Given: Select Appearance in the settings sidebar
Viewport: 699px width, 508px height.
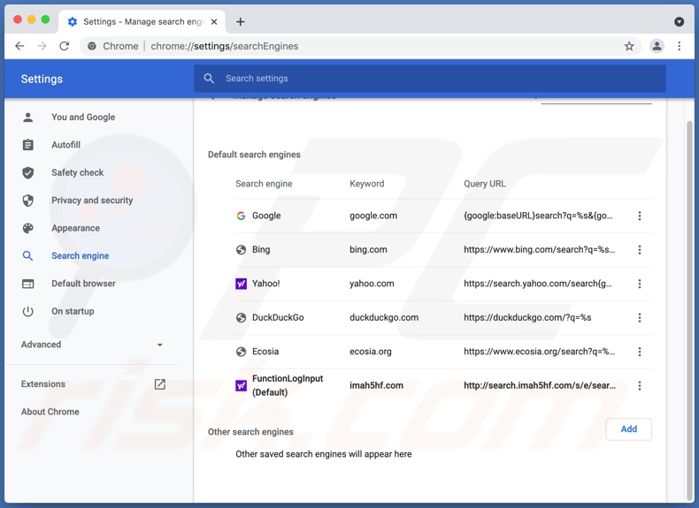Looking at the screenshot, I should [x=75, y=228].
